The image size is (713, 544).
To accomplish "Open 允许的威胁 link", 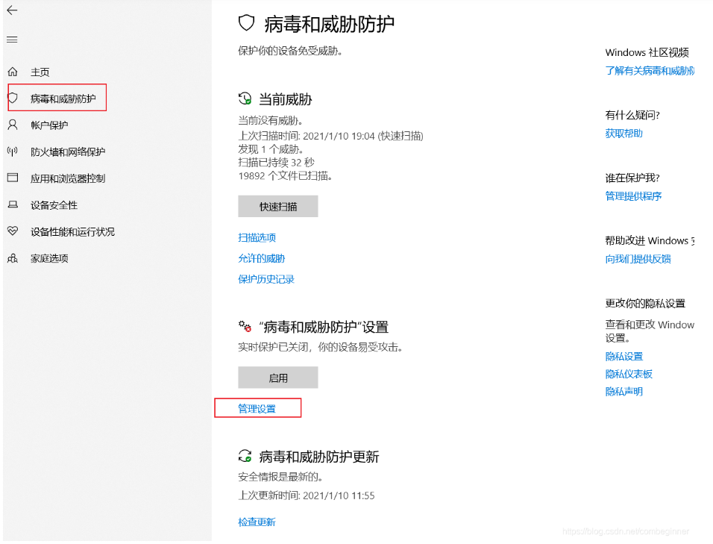I will [x=262, y=258].
